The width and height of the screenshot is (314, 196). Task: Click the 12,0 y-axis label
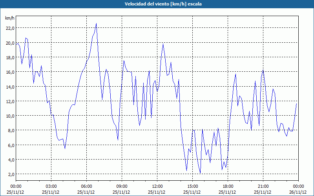click(10, 102)
